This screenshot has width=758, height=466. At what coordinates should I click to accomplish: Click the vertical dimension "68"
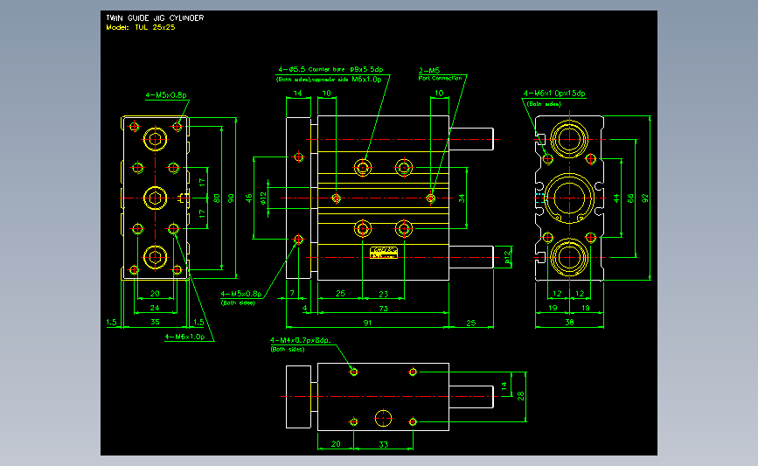click(x=630, y=198)
